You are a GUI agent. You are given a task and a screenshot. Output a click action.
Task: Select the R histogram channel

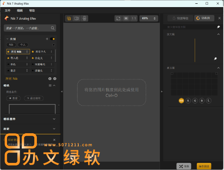pyautogui.click(x=188, y=101)
